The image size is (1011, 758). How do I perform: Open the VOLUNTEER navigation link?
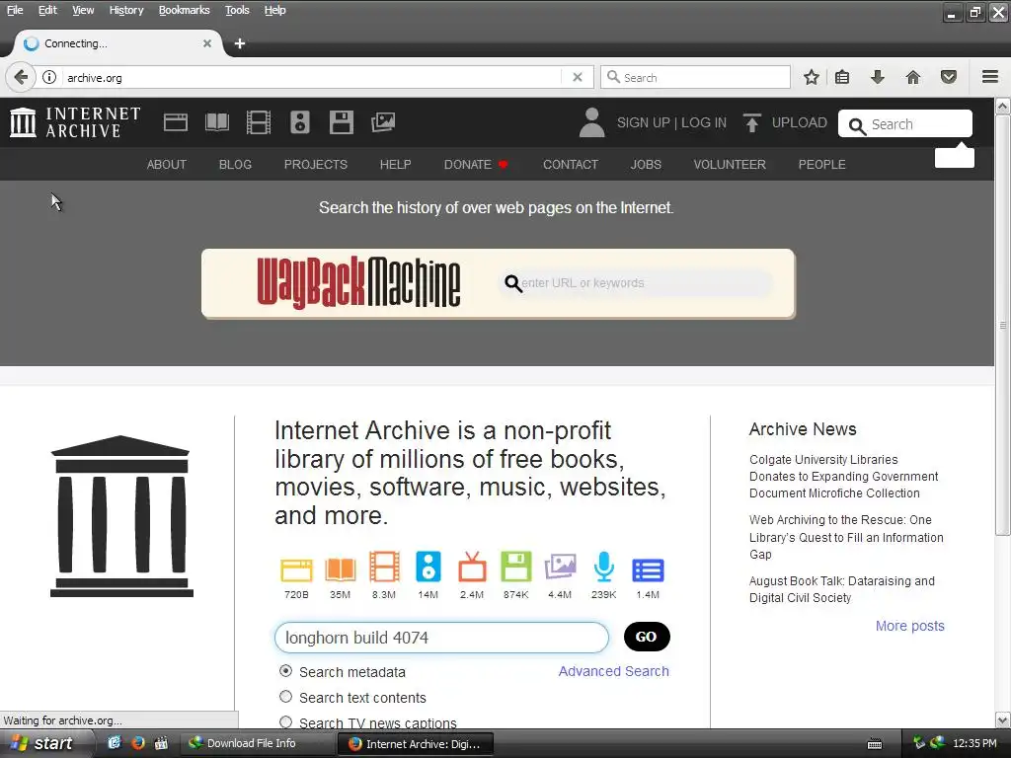[730, 165]
